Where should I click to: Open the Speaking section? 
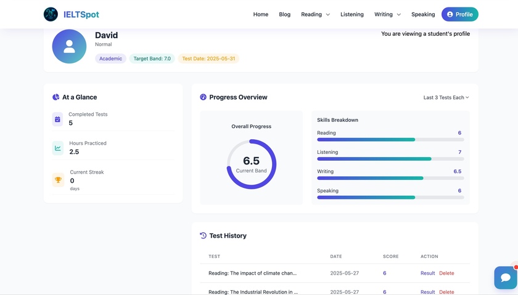point(423,14)
